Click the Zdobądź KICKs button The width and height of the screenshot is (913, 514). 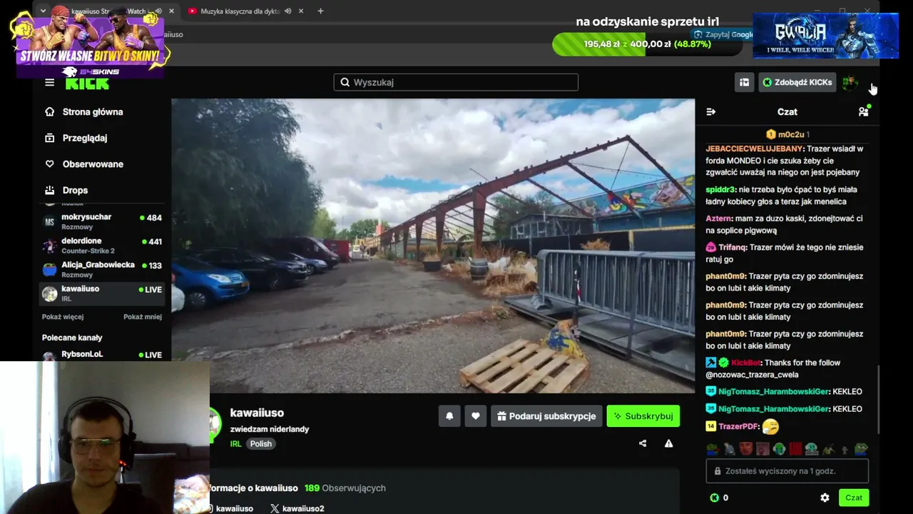click(x=797, y=82)
